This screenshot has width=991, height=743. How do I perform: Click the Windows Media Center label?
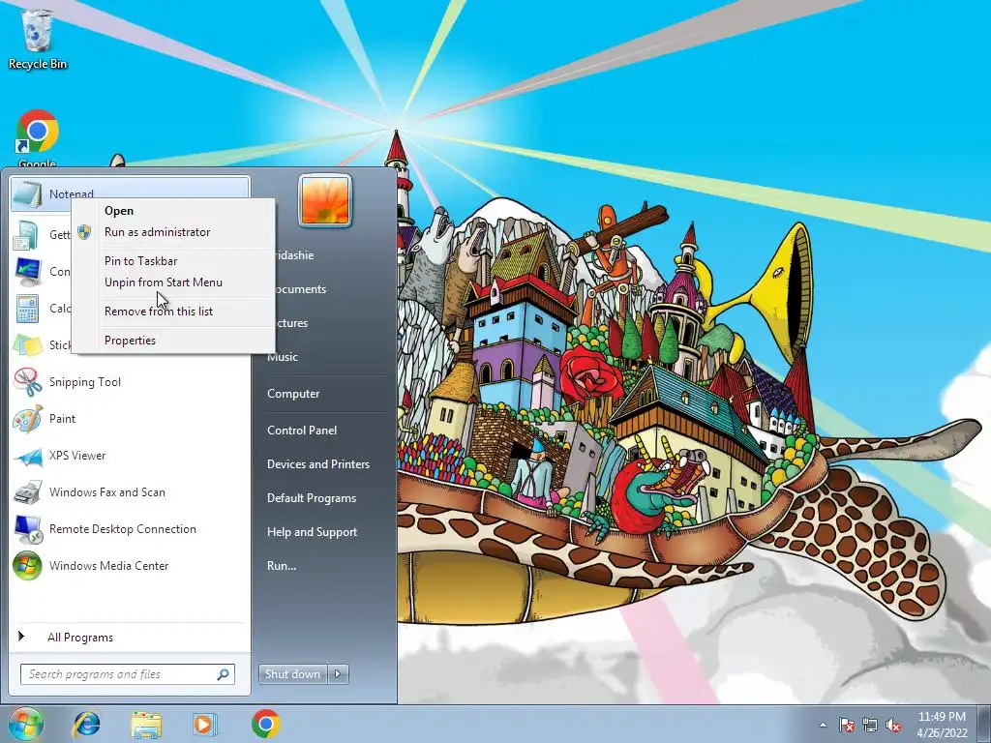108,566
